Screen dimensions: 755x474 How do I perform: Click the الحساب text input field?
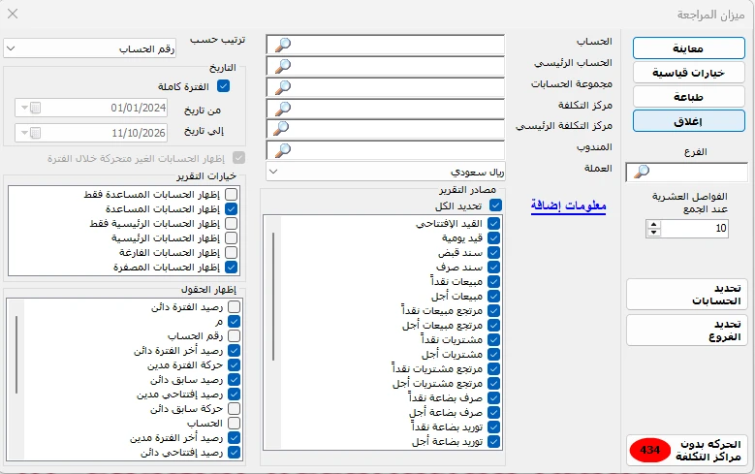click(385, 45)
